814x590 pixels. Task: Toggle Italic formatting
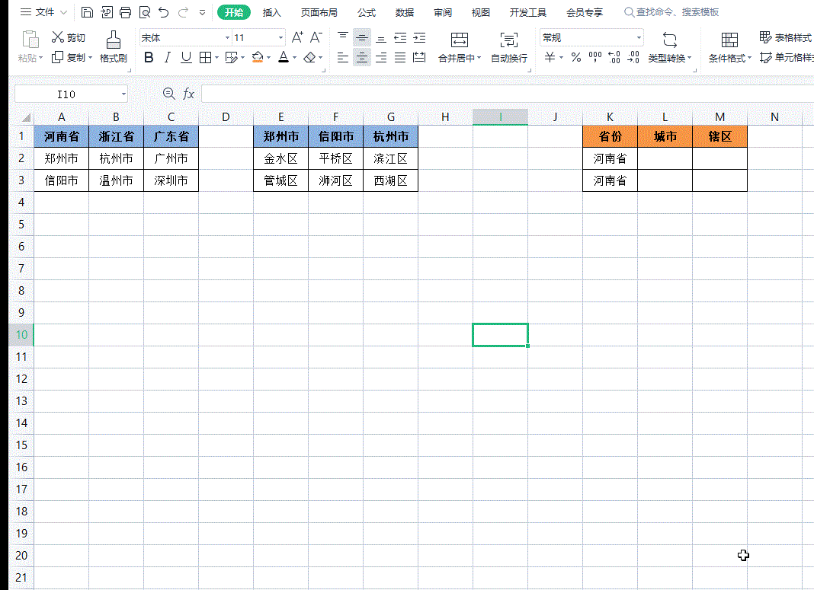pyautogui.click(x=167, y=58)
